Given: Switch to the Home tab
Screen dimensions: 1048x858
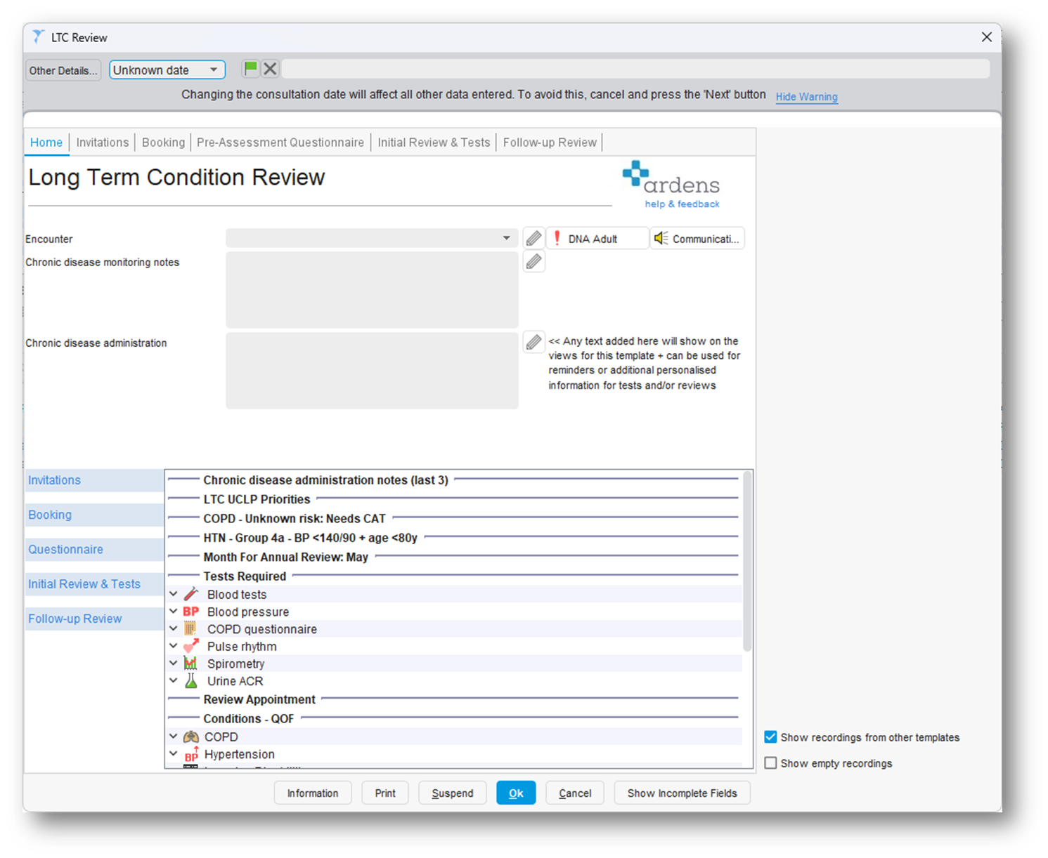Looking at the screenshot, I should pyautogui.click(x=46, y=143).
